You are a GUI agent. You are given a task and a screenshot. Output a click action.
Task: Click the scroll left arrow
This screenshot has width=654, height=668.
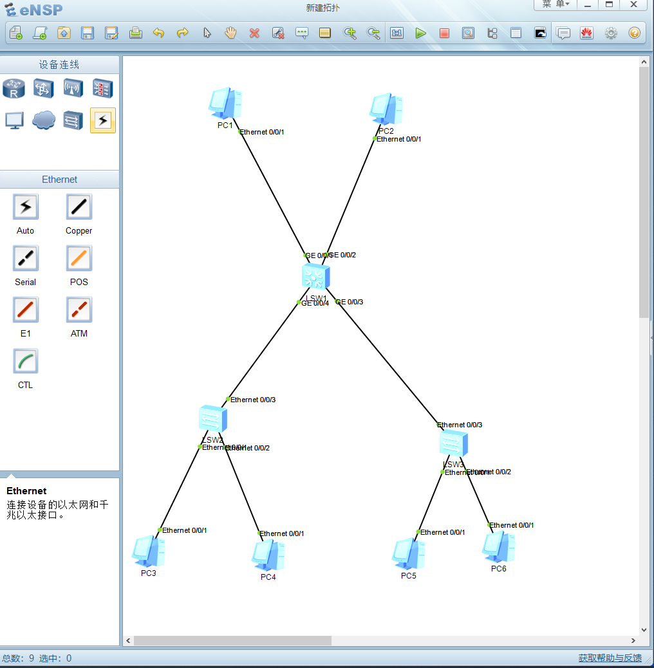pyautogui.click(x=128, y=641)
